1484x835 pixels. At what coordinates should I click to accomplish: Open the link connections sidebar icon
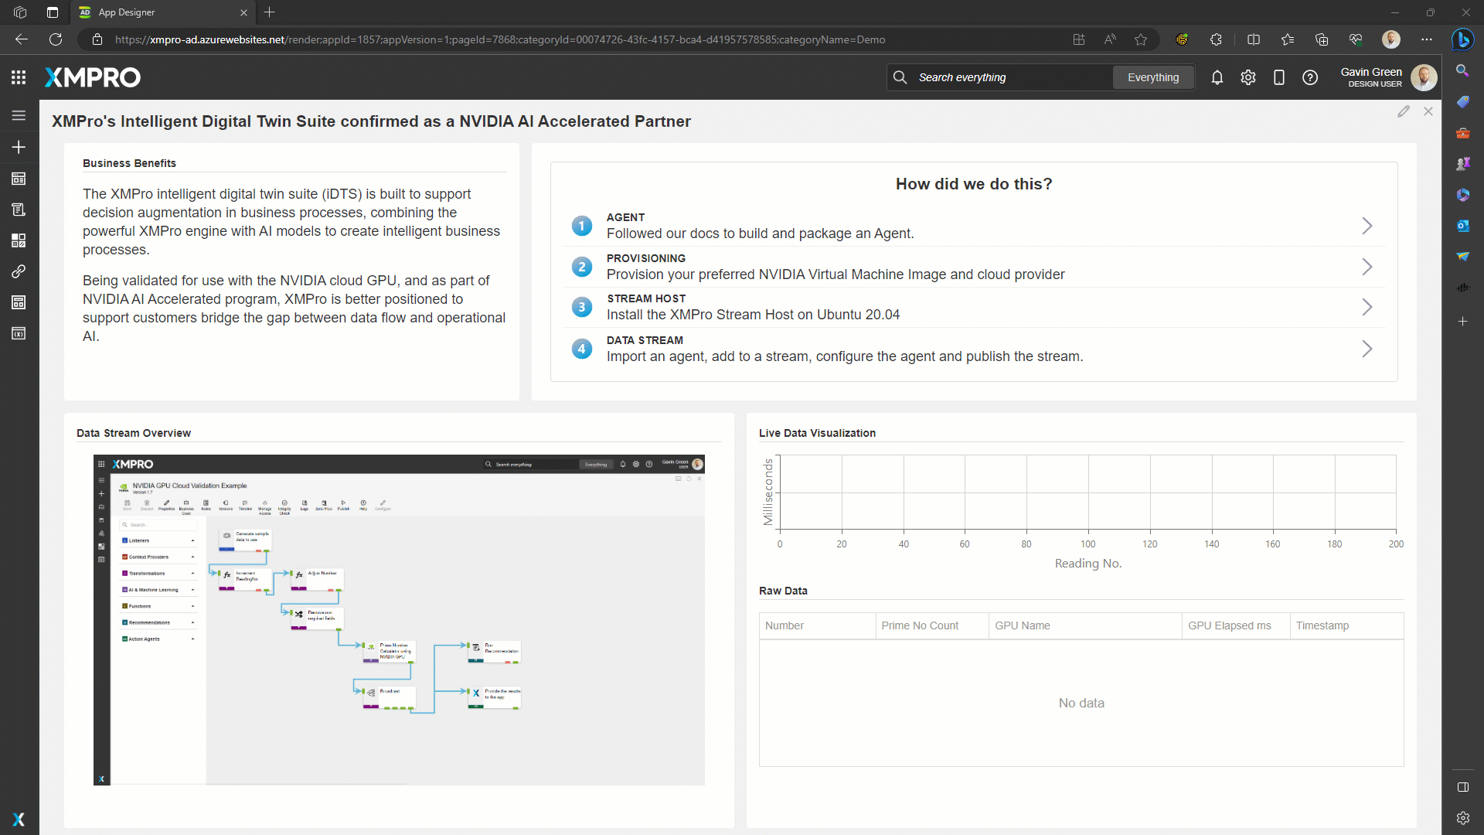(19, 271)
